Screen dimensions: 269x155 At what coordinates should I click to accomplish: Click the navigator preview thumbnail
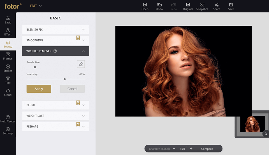tap(252, 124)
